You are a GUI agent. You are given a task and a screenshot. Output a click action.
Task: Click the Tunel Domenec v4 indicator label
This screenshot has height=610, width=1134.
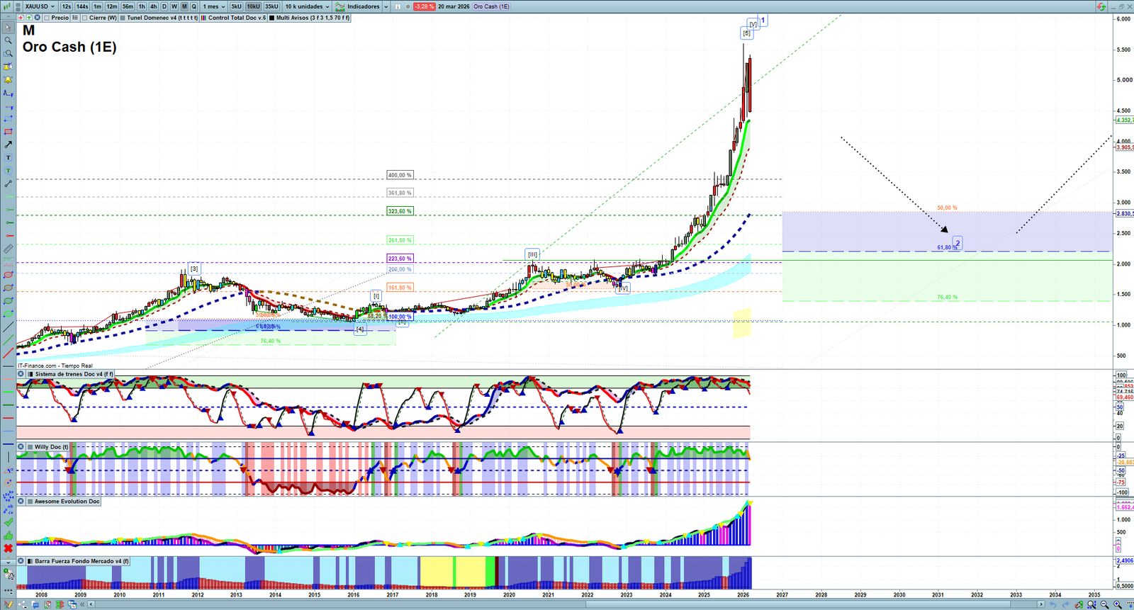coord(162,18)
